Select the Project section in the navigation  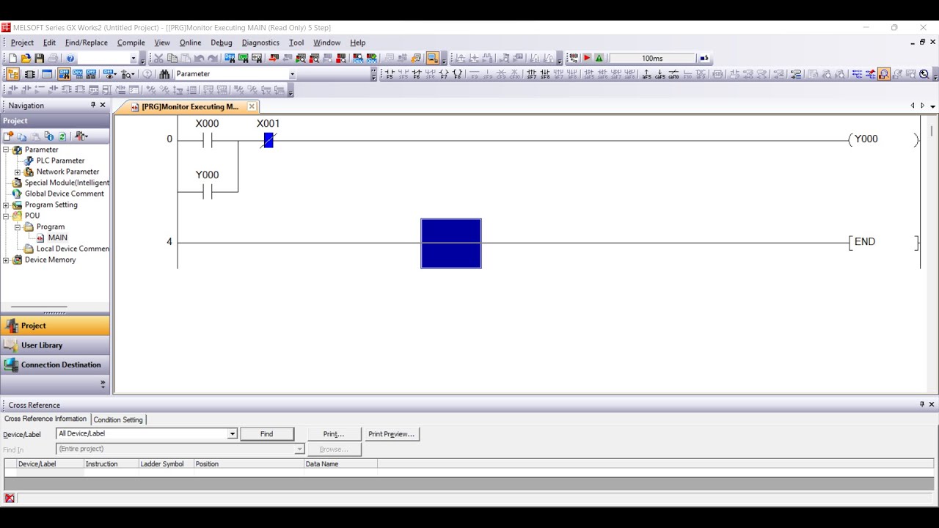click(55, 326)
